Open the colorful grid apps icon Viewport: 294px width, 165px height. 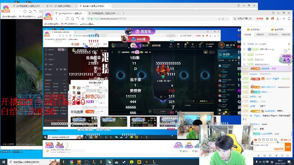pos(267,19)
